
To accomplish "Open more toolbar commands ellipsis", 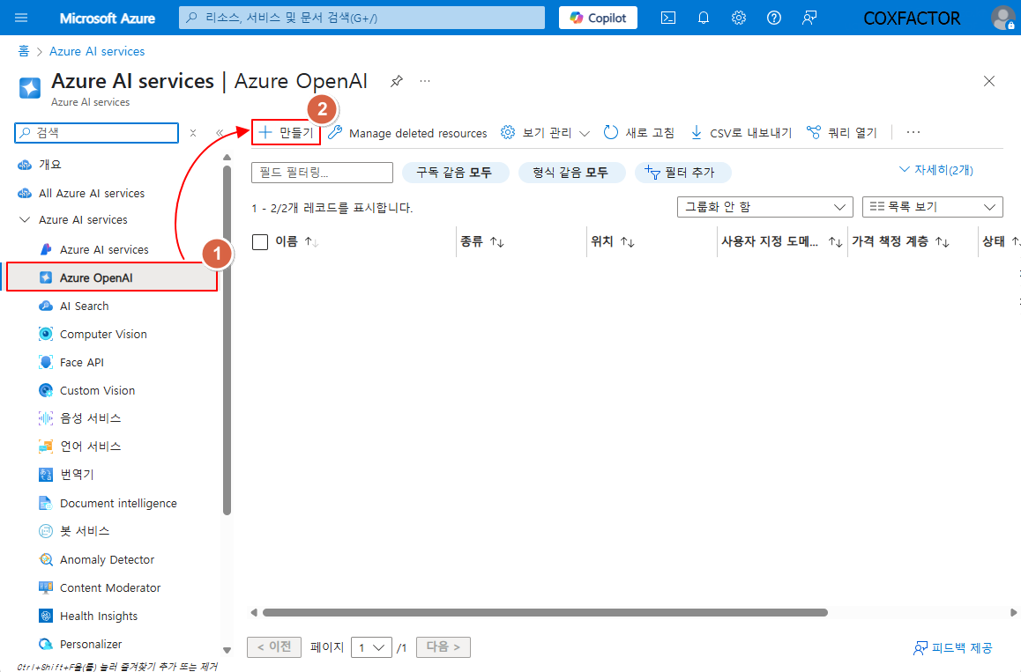I will tap(913, 132).
